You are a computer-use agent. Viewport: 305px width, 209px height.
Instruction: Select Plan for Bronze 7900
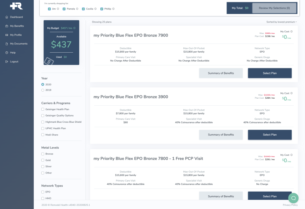[270, 73]
